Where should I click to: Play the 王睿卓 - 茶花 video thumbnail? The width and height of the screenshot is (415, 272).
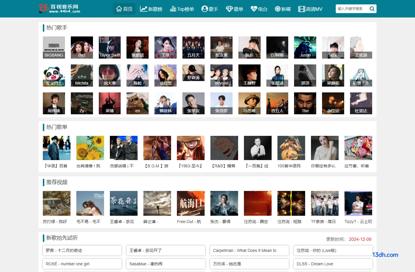coord(124,203)
